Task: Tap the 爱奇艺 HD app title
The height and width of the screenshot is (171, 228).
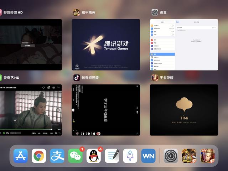Action: [x=11, y=78]
